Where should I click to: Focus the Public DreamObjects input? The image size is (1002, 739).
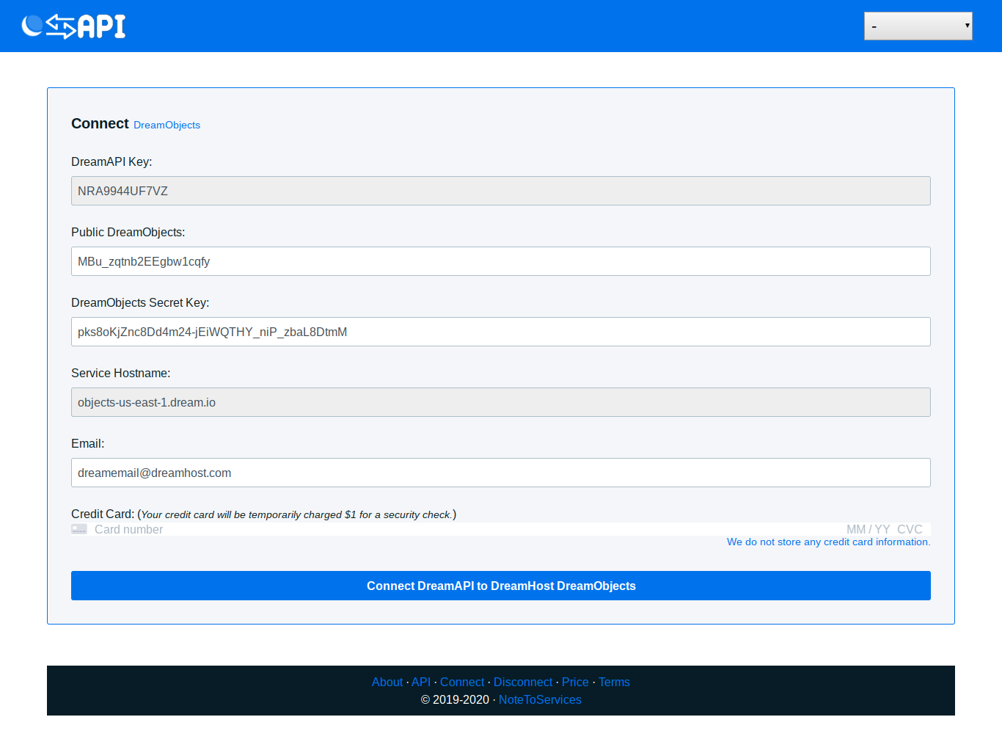[x=501, y=261]
